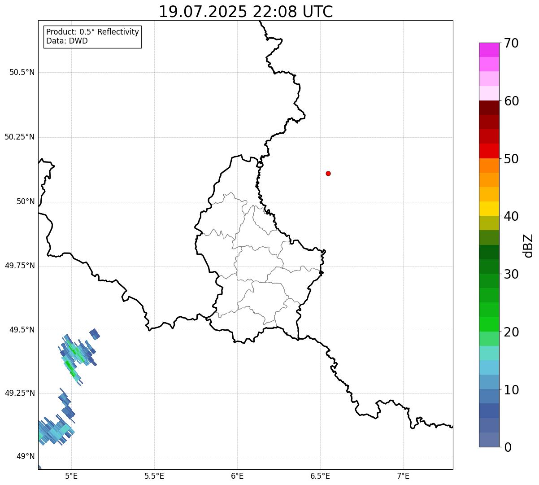
Task: Click the title "19.07.2025 22:08 UTC"
Action: click(x=246, y=12)
